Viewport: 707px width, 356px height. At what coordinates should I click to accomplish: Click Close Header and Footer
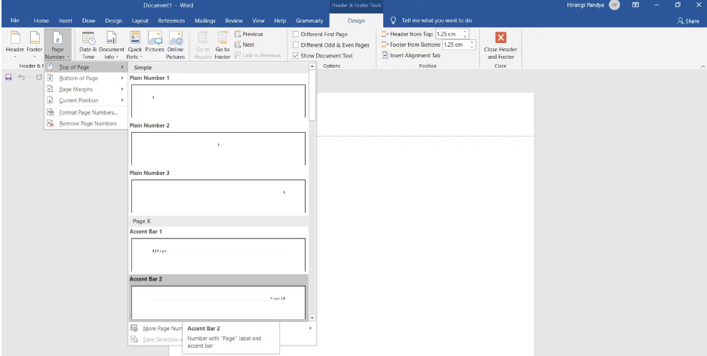pyautogui.click(x=500, y=44)
